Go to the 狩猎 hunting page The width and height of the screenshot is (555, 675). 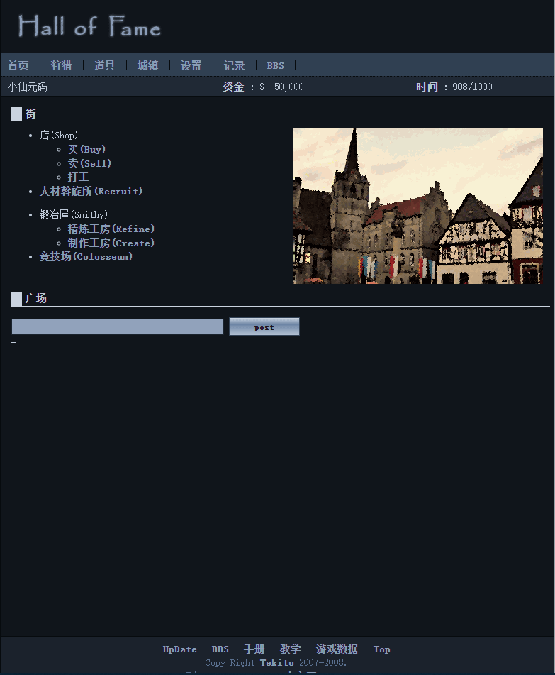pyautogui.click(x=61, y=65)
